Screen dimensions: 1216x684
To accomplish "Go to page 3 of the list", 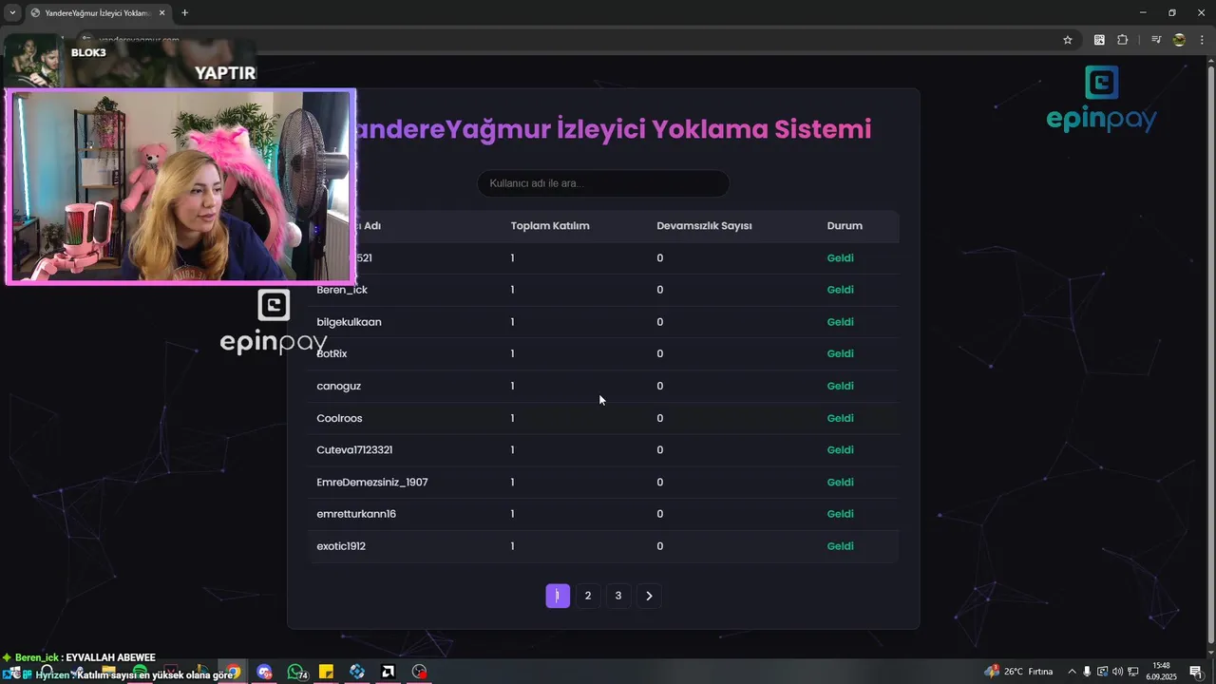I will [x=618, y=596].
